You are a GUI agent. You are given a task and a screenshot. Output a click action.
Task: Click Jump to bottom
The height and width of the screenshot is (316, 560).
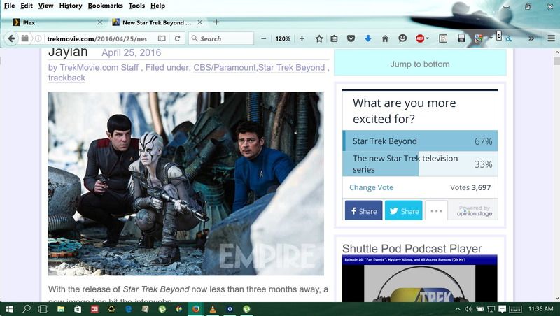[420, 64]
